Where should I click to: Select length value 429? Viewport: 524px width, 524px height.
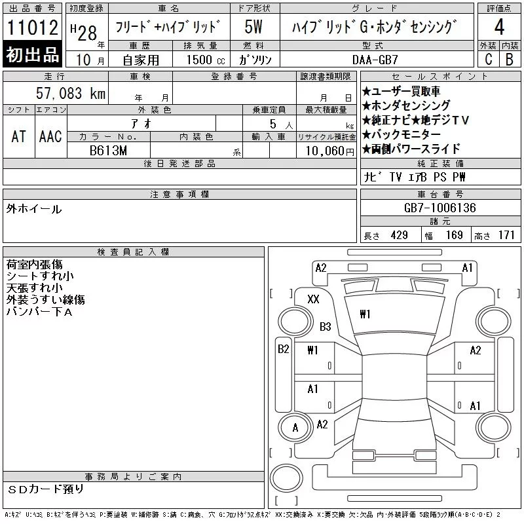coord(400,235)
